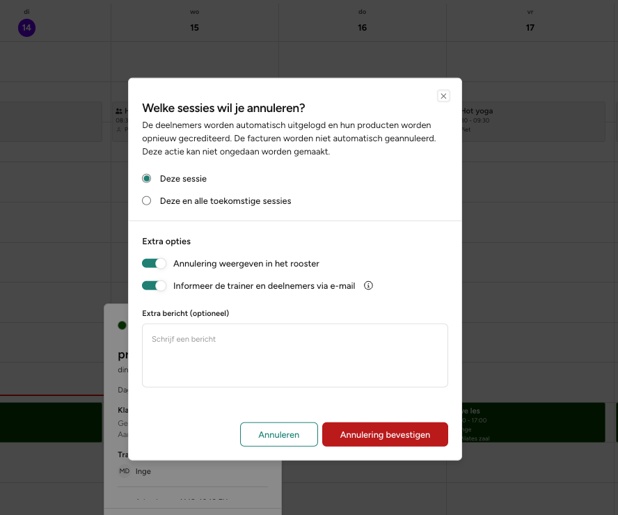Open the morning session card on Wednesday
This screenshot has height=515, width=618.
pos(120,122)
